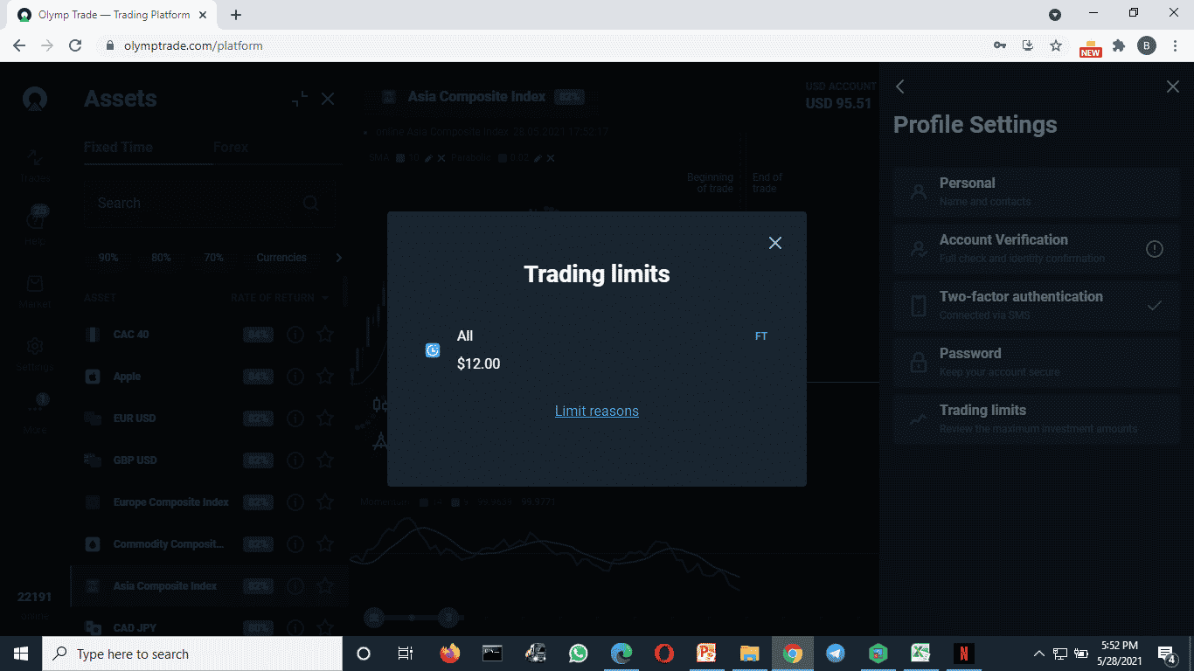Image resolution: width=1194 pixels, height=671 pixels.
Task: Click the Olymp Trade logo in the sidebar
Action: 35,99
